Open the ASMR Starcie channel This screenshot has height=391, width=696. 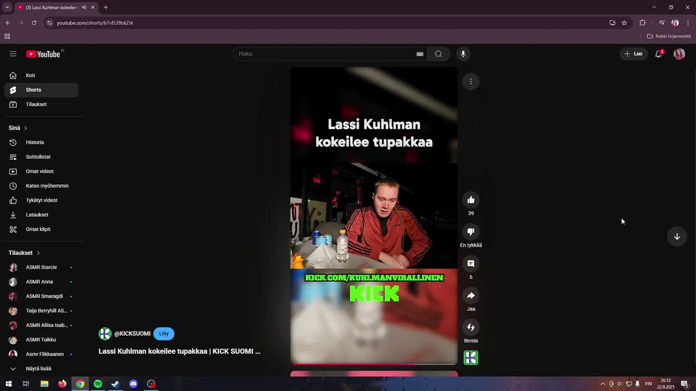pos(41,267)
